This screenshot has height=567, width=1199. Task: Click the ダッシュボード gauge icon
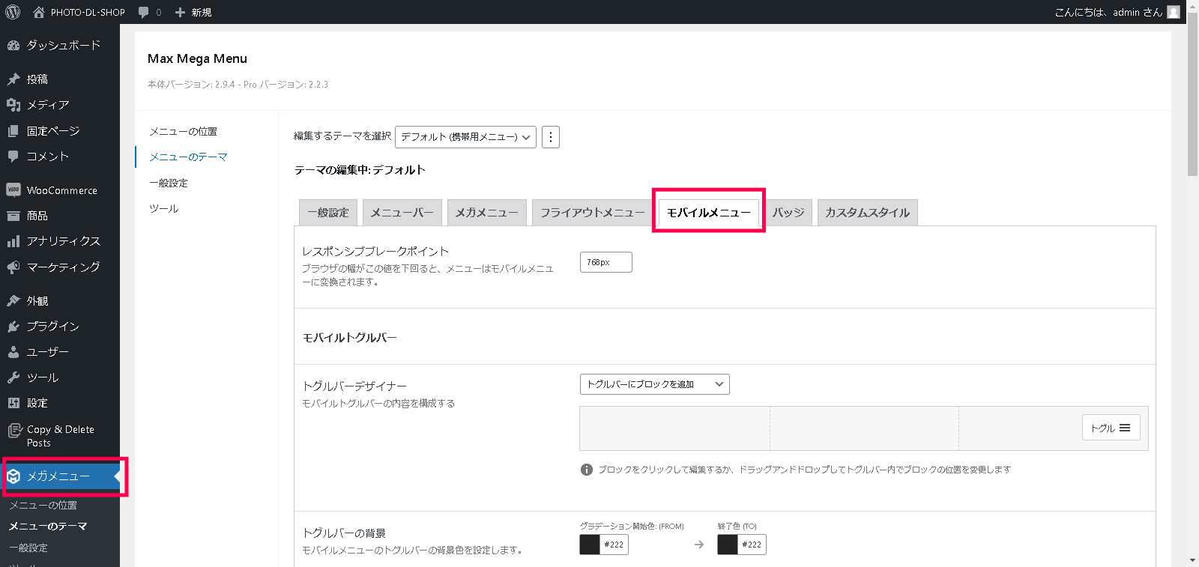(13, 46)
